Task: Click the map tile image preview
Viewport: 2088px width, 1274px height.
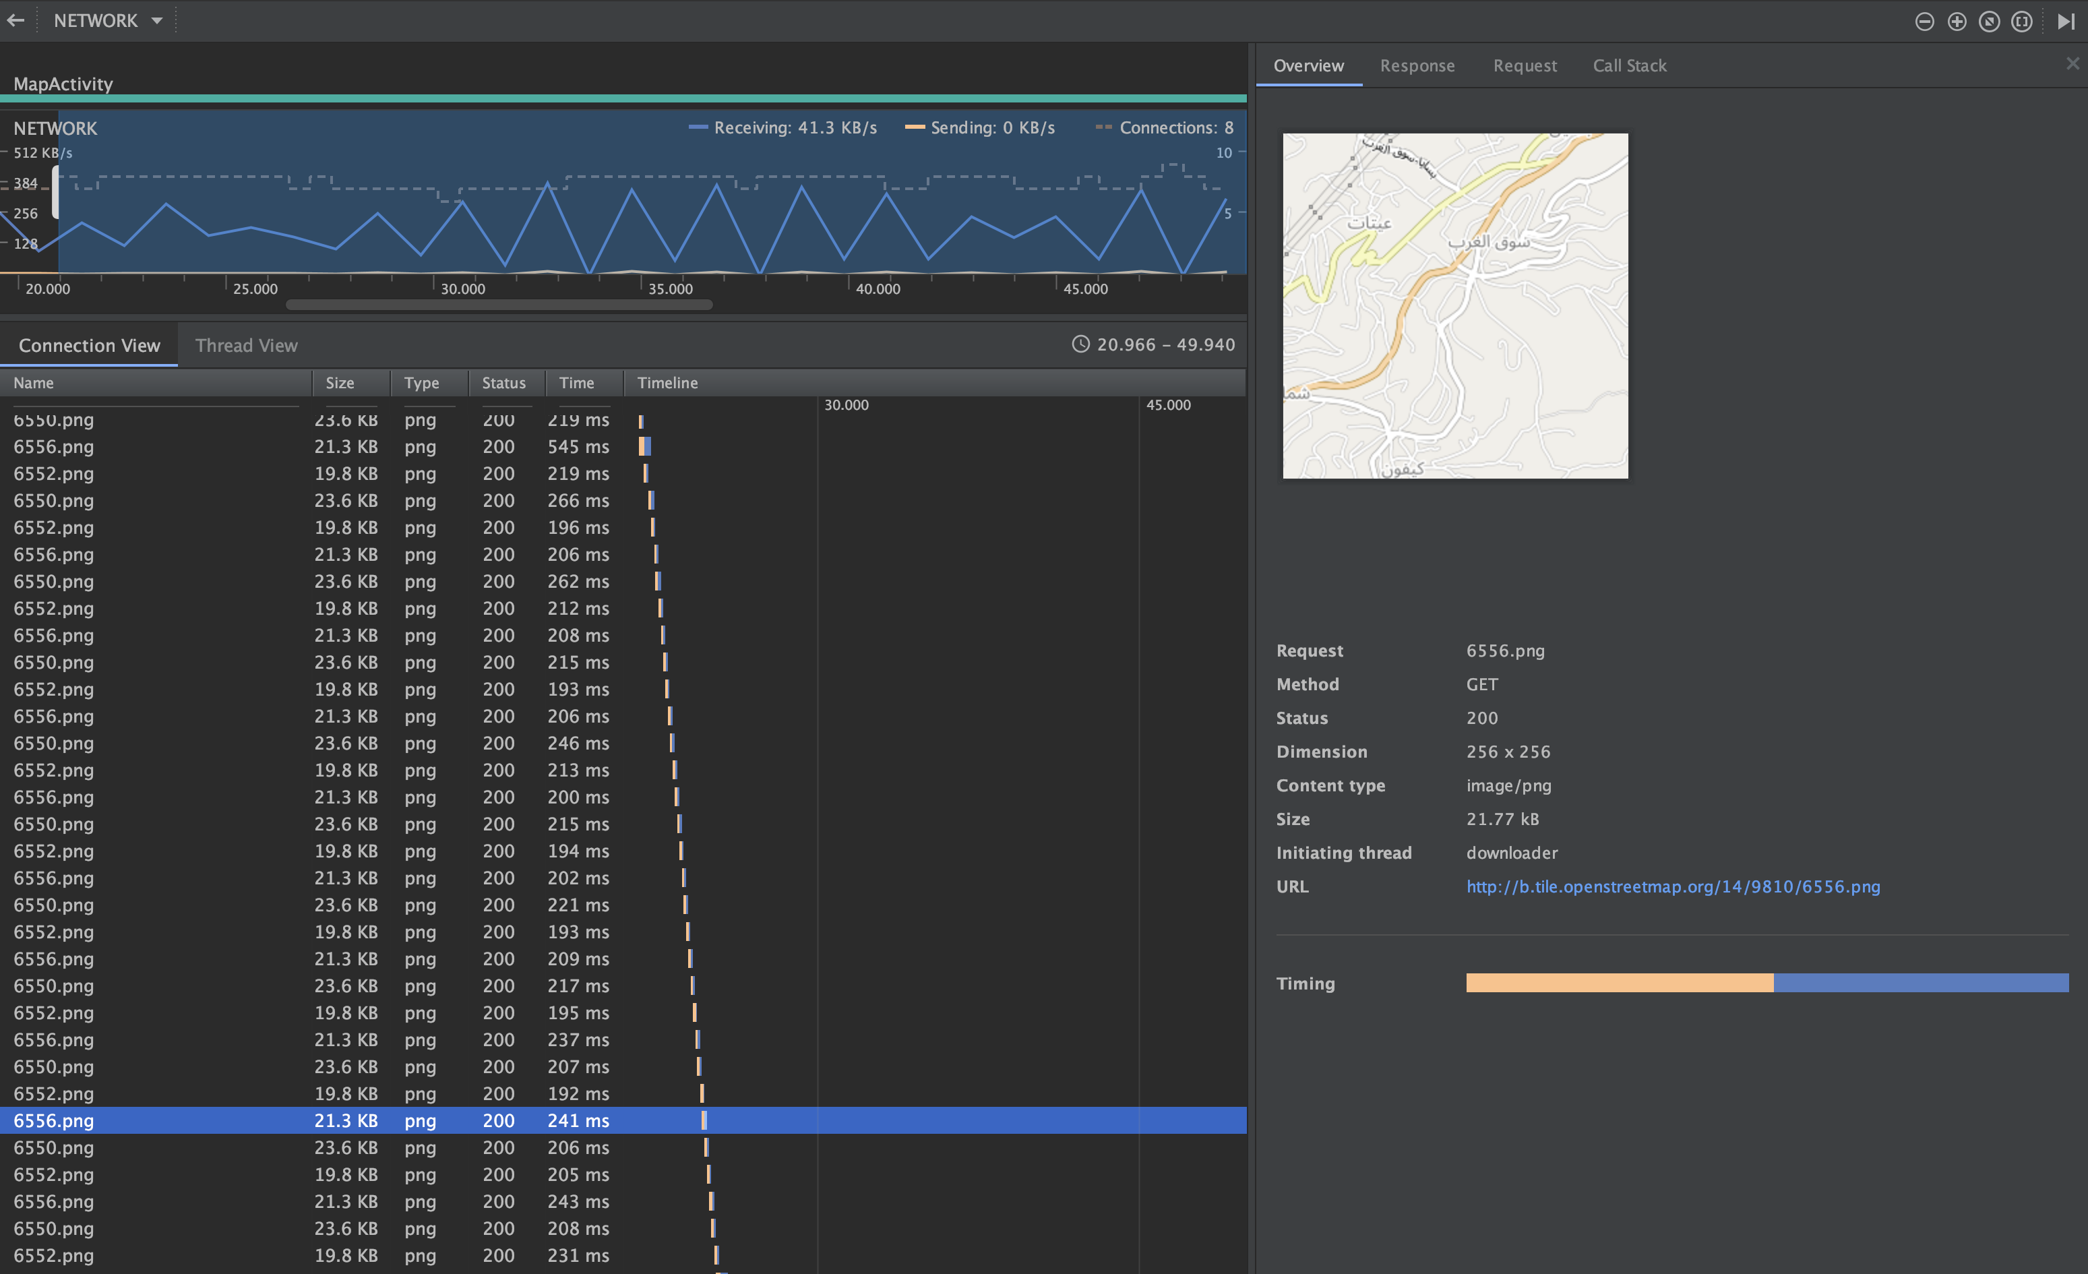Action: (1455, 306)
